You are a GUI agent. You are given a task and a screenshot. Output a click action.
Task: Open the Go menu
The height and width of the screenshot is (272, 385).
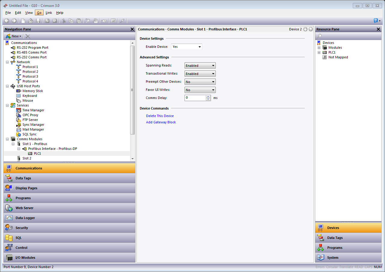(39, 13)
